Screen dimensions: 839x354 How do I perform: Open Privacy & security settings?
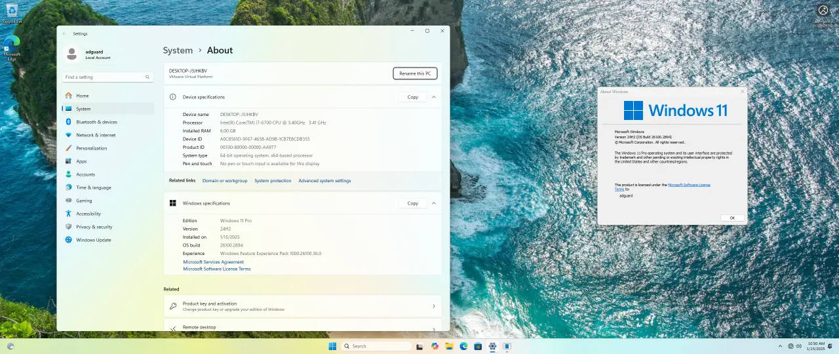click(x=108, y=227)
